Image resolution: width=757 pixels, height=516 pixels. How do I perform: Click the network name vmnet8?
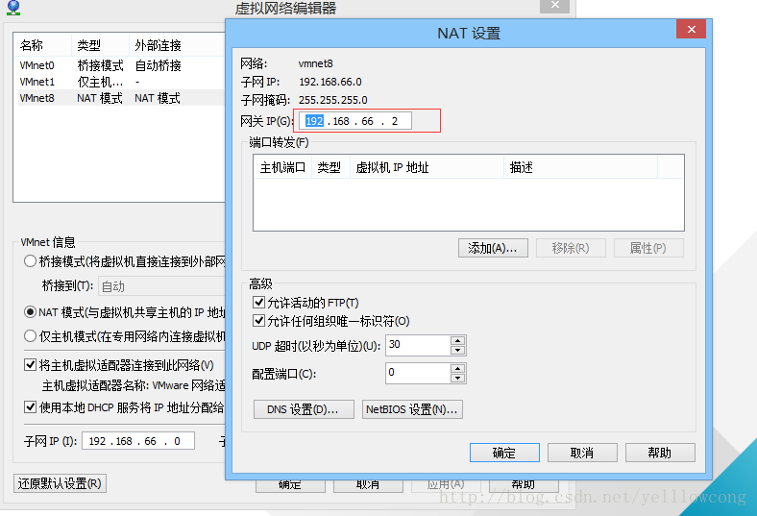(316, 63)
